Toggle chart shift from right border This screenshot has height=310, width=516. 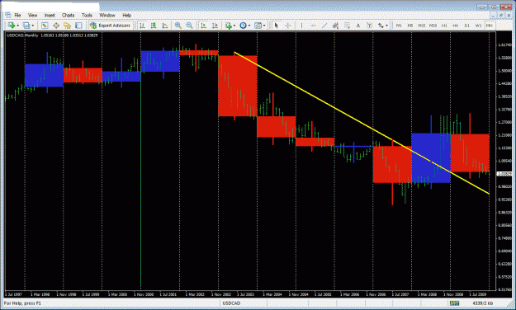215,26
